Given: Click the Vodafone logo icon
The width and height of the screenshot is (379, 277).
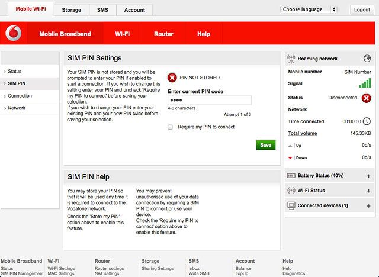Looking at the screenshot, I should (14, 33).
